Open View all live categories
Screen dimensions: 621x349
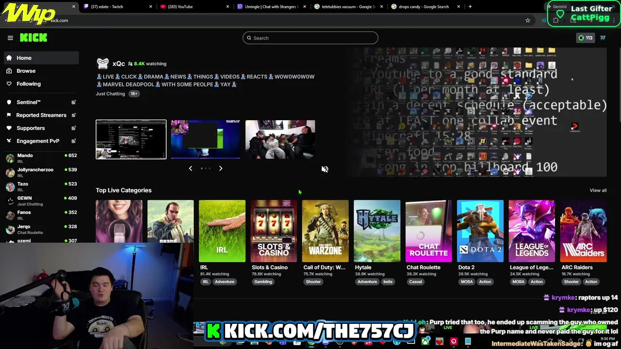(x=598, y=190)
